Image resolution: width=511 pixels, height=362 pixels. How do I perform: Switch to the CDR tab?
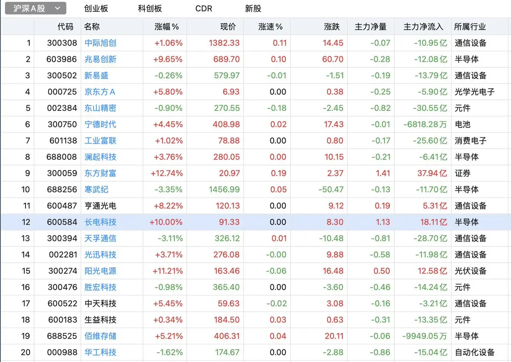pos(204,9)
